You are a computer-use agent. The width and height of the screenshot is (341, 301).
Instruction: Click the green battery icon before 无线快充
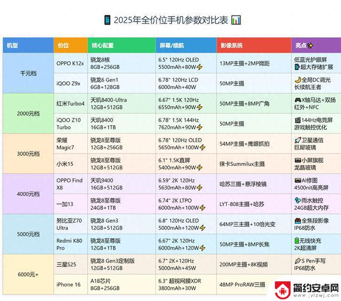(x=297, y=241)
